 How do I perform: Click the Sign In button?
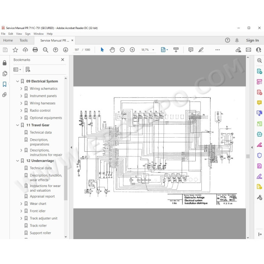coord(252,40)
